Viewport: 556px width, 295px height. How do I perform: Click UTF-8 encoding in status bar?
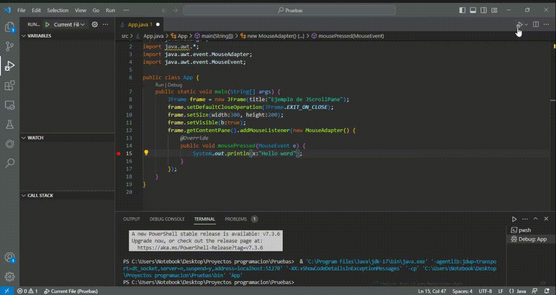(485, 291)
